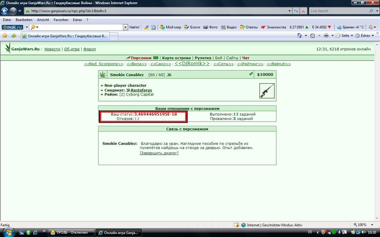
Task: Click the volume speaker tray icon
Action: pyautogui.click(x=364, y=232)
